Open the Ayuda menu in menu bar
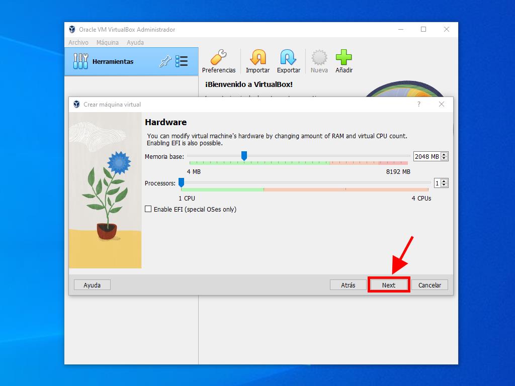Viewport: 515px width, 386px height. point(135,43)
